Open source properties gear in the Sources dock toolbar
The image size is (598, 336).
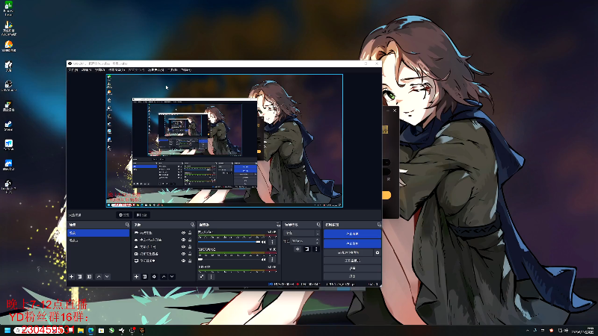point(154,276)
